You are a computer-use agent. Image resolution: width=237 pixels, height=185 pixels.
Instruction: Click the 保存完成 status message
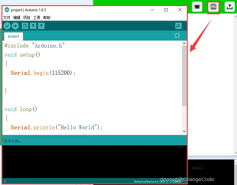[12, 141]
